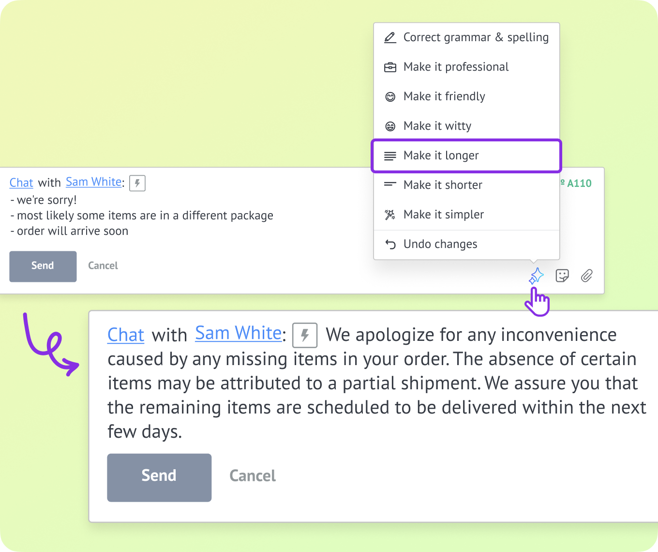Choose Undo changes in the menu
This screenshot has width=658, height=552.
466,244
